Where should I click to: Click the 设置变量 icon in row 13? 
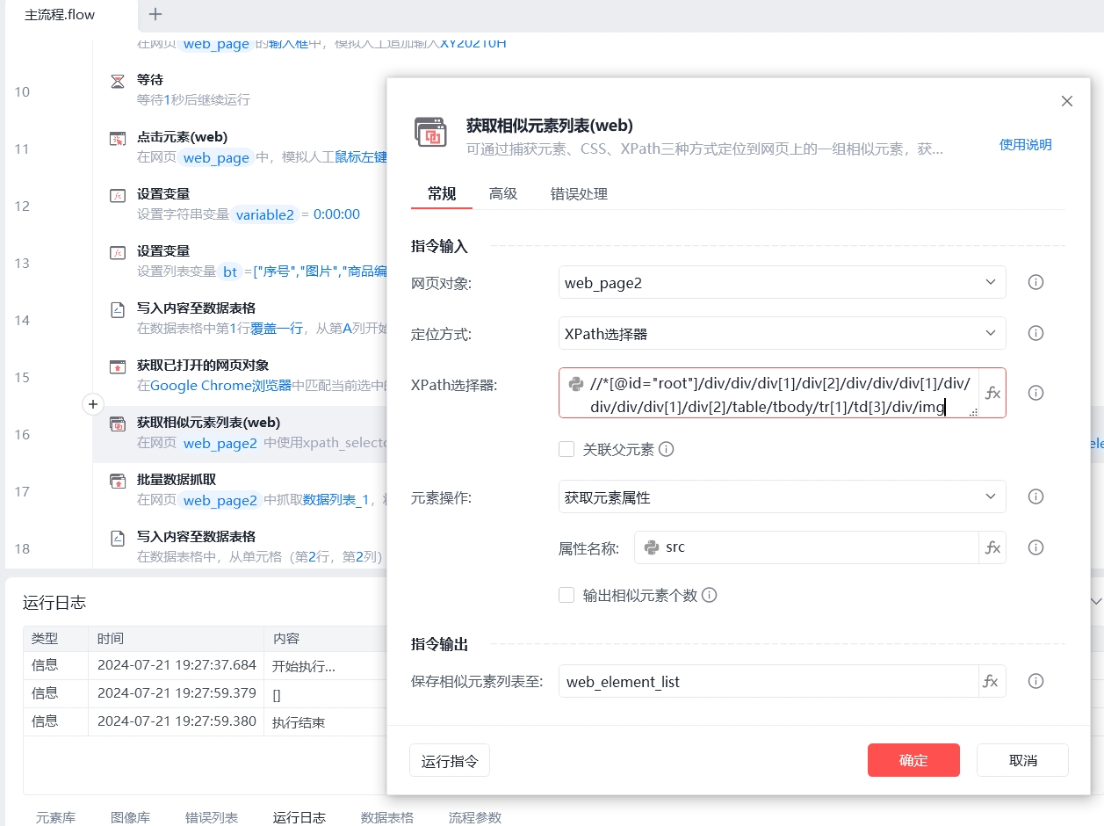(118, 252)
